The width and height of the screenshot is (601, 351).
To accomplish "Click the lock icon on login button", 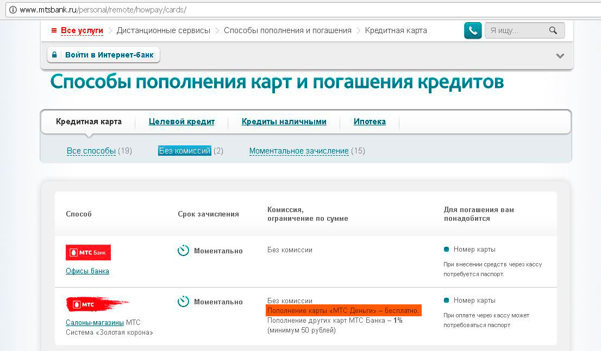I will coord(54,55).
